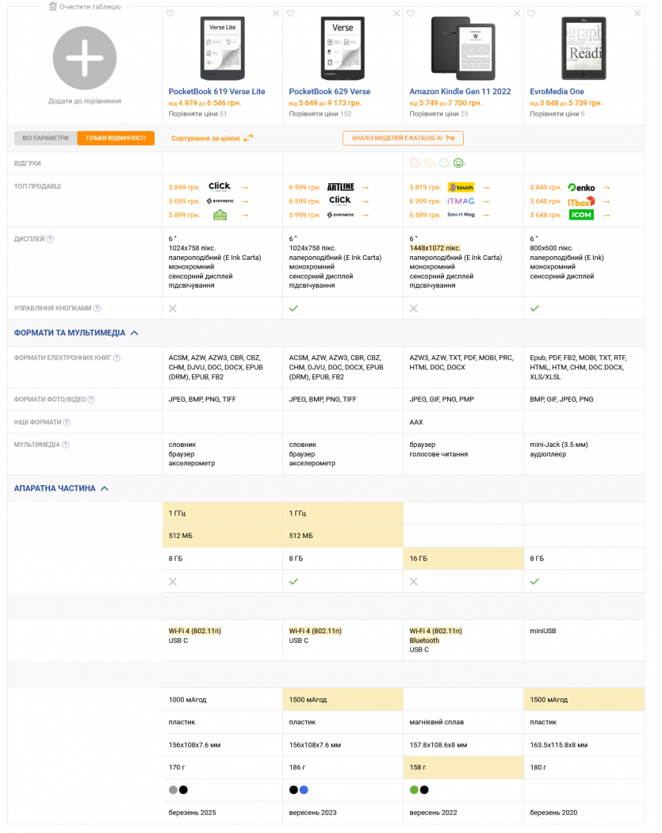This screenshot has width=662, height=833.
Task: Remove PocketBook 629 Verse from comparison
Action: [x=396, y=13]
